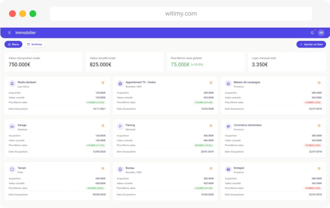The width and height of the screenshot is (330, 208).
Task: Archive the Maison de campagne property
Action: (319, 83)
